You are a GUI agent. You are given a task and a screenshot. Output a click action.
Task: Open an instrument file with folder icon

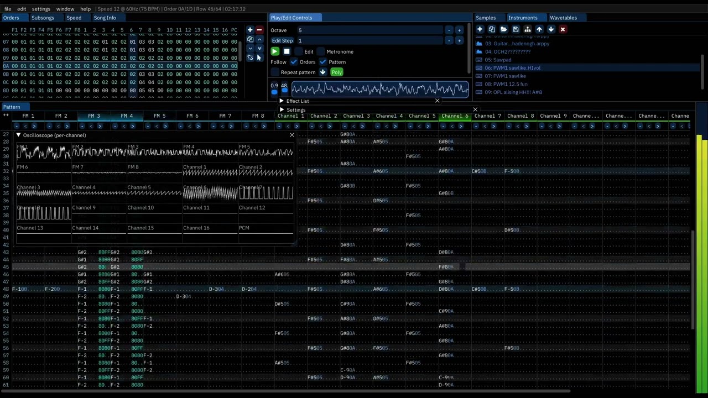click(503, 29)
